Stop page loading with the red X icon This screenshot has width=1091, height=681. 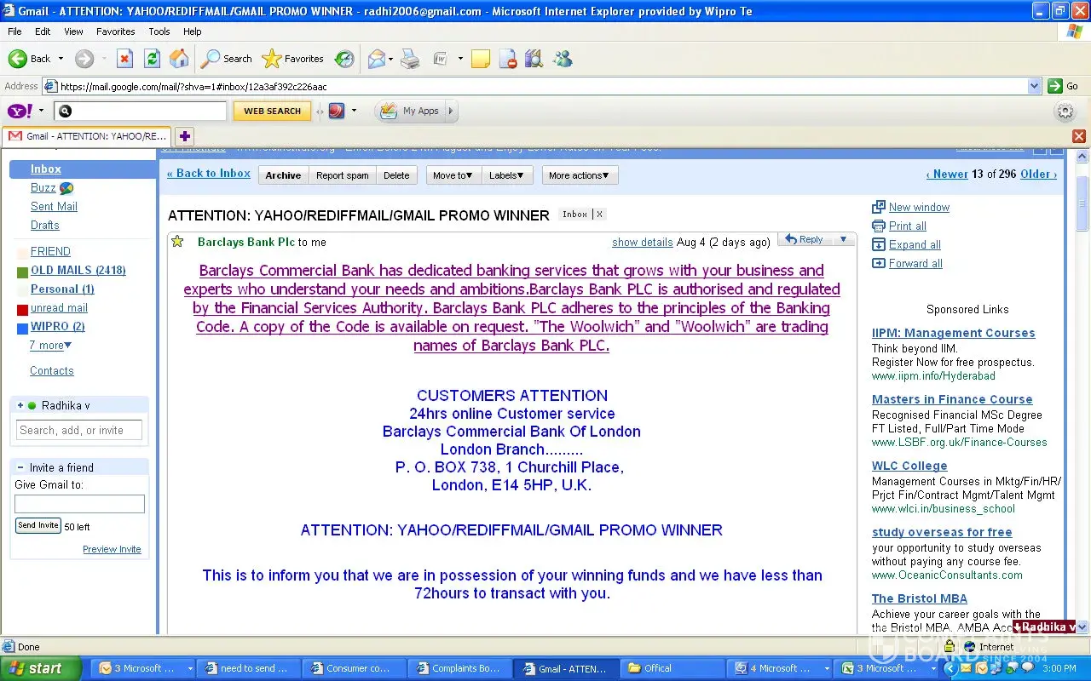tap(124, 59)
